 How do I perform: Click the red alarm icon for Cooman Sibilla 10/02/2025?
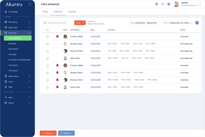(57, 36)
